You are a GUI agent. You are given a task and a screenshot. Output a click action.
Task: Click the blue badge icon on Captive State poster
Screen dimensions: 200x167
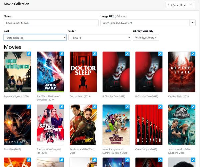click(x=194, y=53)
